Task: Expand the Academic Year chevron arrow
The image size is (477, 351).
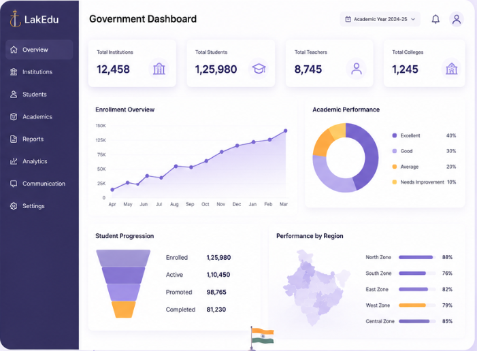Action: tap(413, 19)
